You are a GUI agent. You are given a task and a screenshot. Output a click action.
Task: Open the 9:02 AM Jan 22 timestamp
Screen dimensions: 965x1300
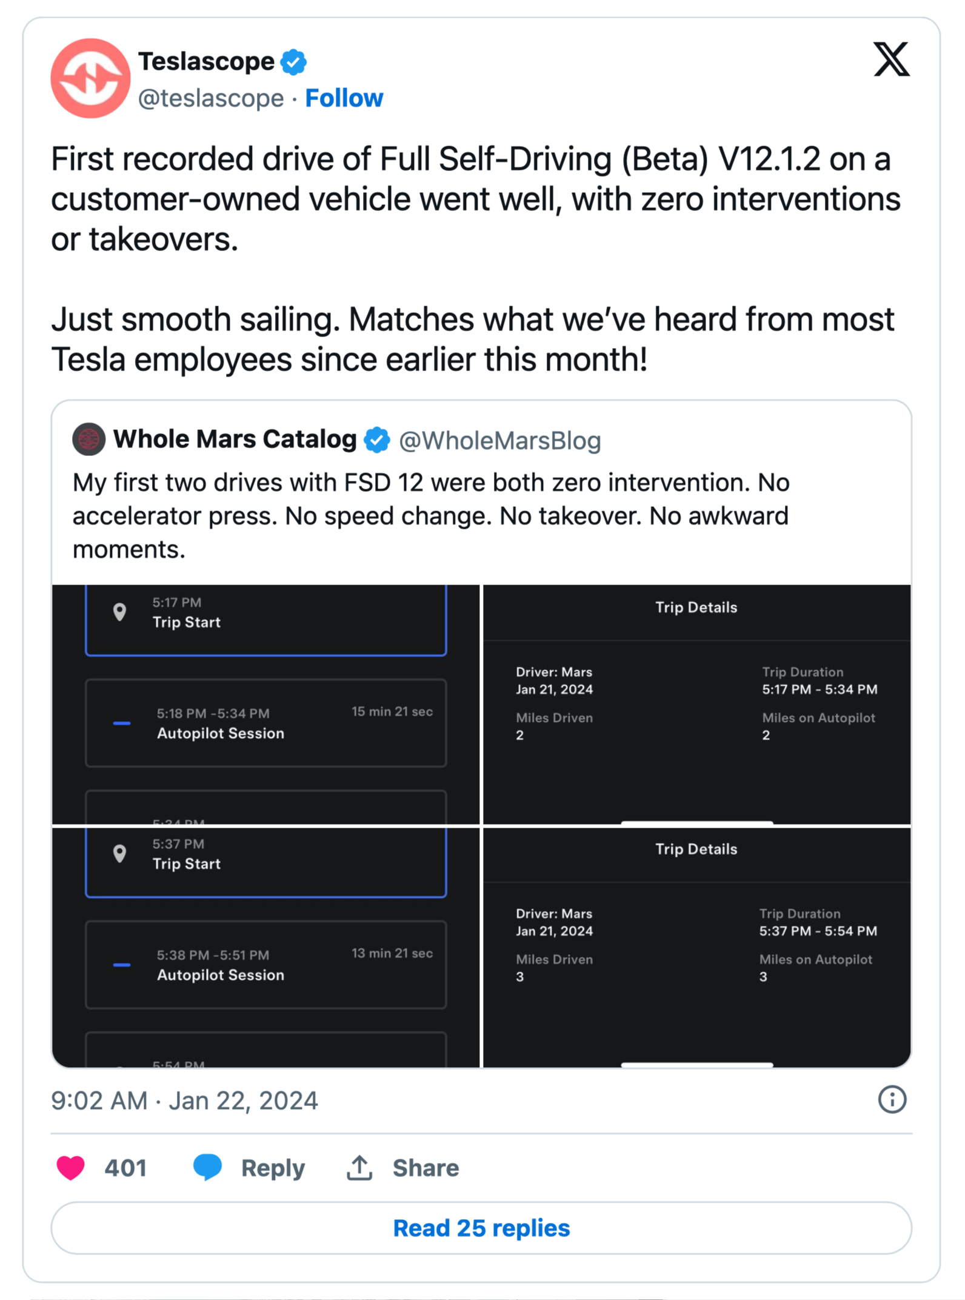(184, 1101)
